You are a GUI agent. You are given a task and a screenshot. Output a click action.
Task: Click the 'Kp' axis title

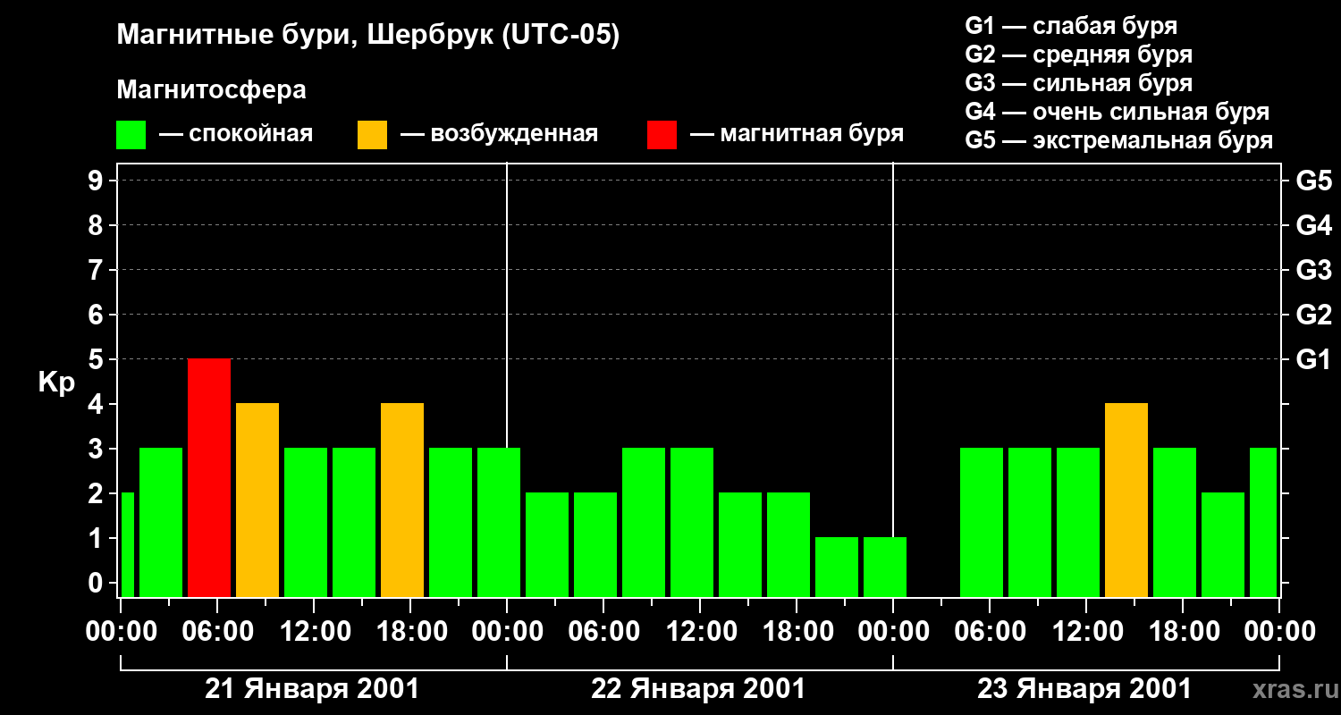click(56, 383)
